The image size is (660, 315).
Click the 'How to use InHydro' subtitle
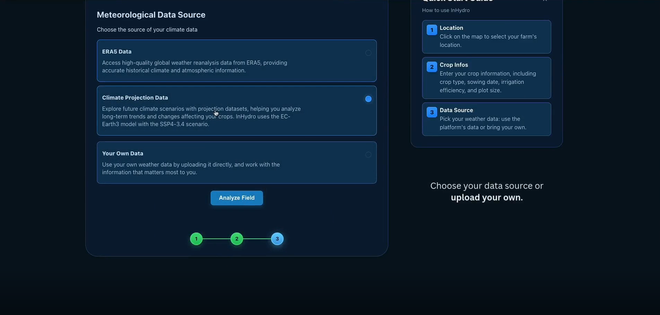click(x=446, y=10)
